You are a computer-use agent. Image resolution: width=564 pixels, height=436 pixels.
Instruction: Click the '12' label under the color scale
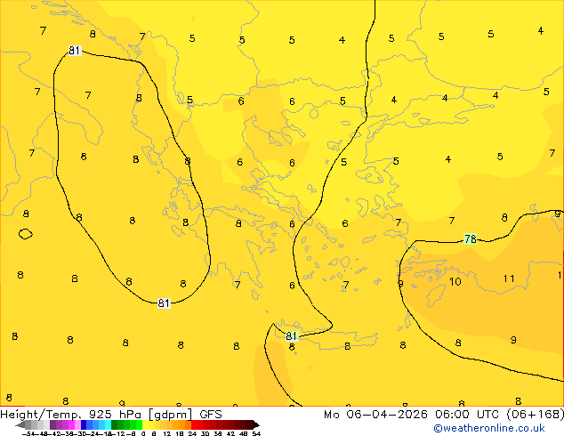[167, 433]
